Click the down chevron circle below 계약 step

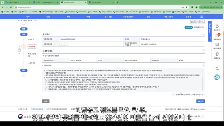pyautogui.click(x=24, y=74)
